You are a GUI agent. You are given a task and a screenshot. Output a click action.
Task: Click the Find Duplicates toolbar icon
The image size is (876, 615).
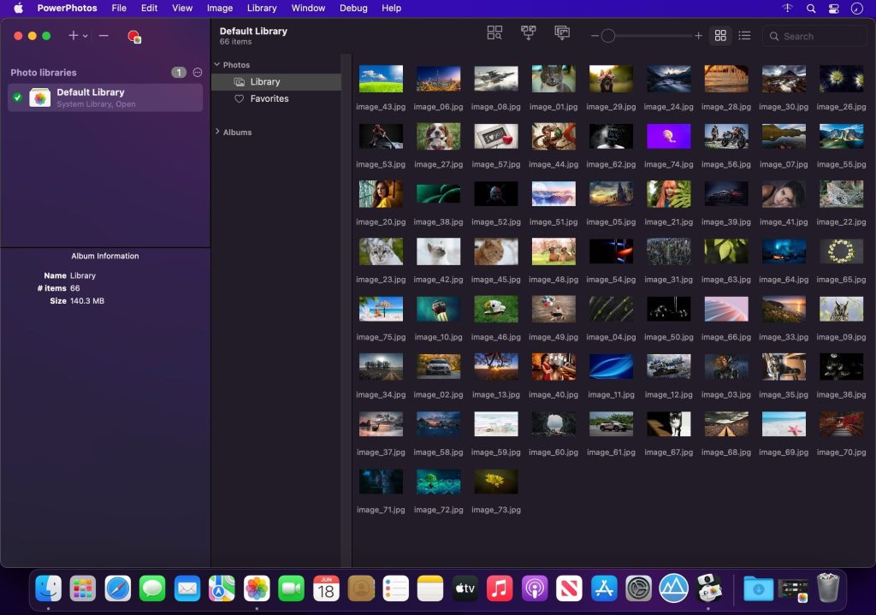pyautogui.click(x=494, y=33)
